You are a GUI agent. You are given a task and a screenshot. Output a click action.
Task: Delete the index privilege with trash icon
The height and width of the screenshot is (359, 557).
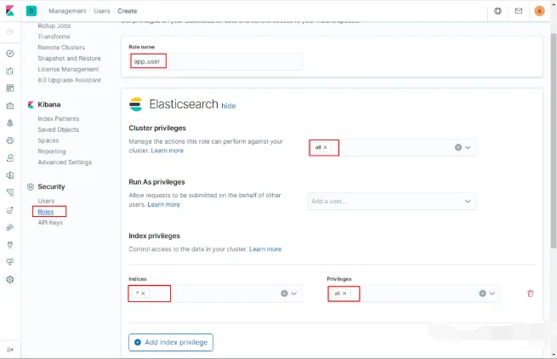point(531,293)
